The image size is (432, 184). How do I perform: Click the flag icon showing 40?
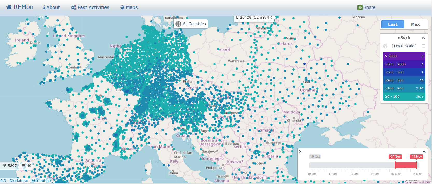23,165
